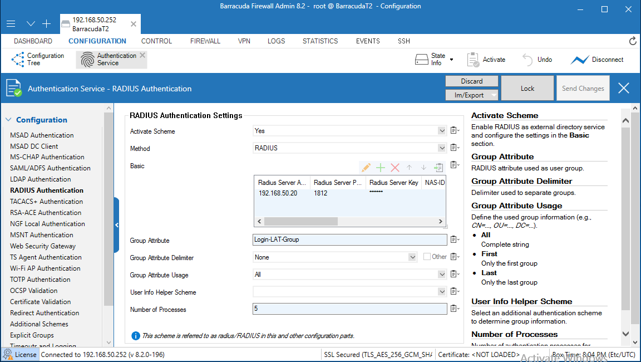Click the pencil edit-entry icon in Basic

366,167
